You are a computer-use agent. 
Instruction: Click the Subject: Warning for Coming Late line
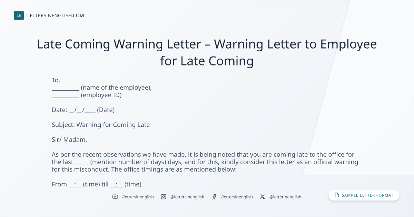point(101,125)
